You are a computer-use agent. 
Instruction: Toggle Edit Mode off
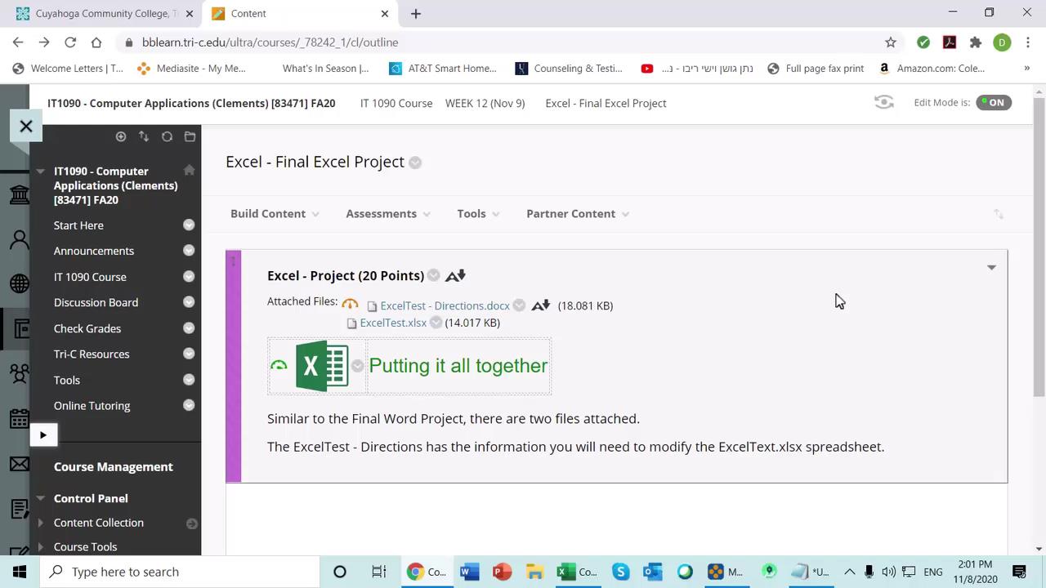[x=993, y=102]
